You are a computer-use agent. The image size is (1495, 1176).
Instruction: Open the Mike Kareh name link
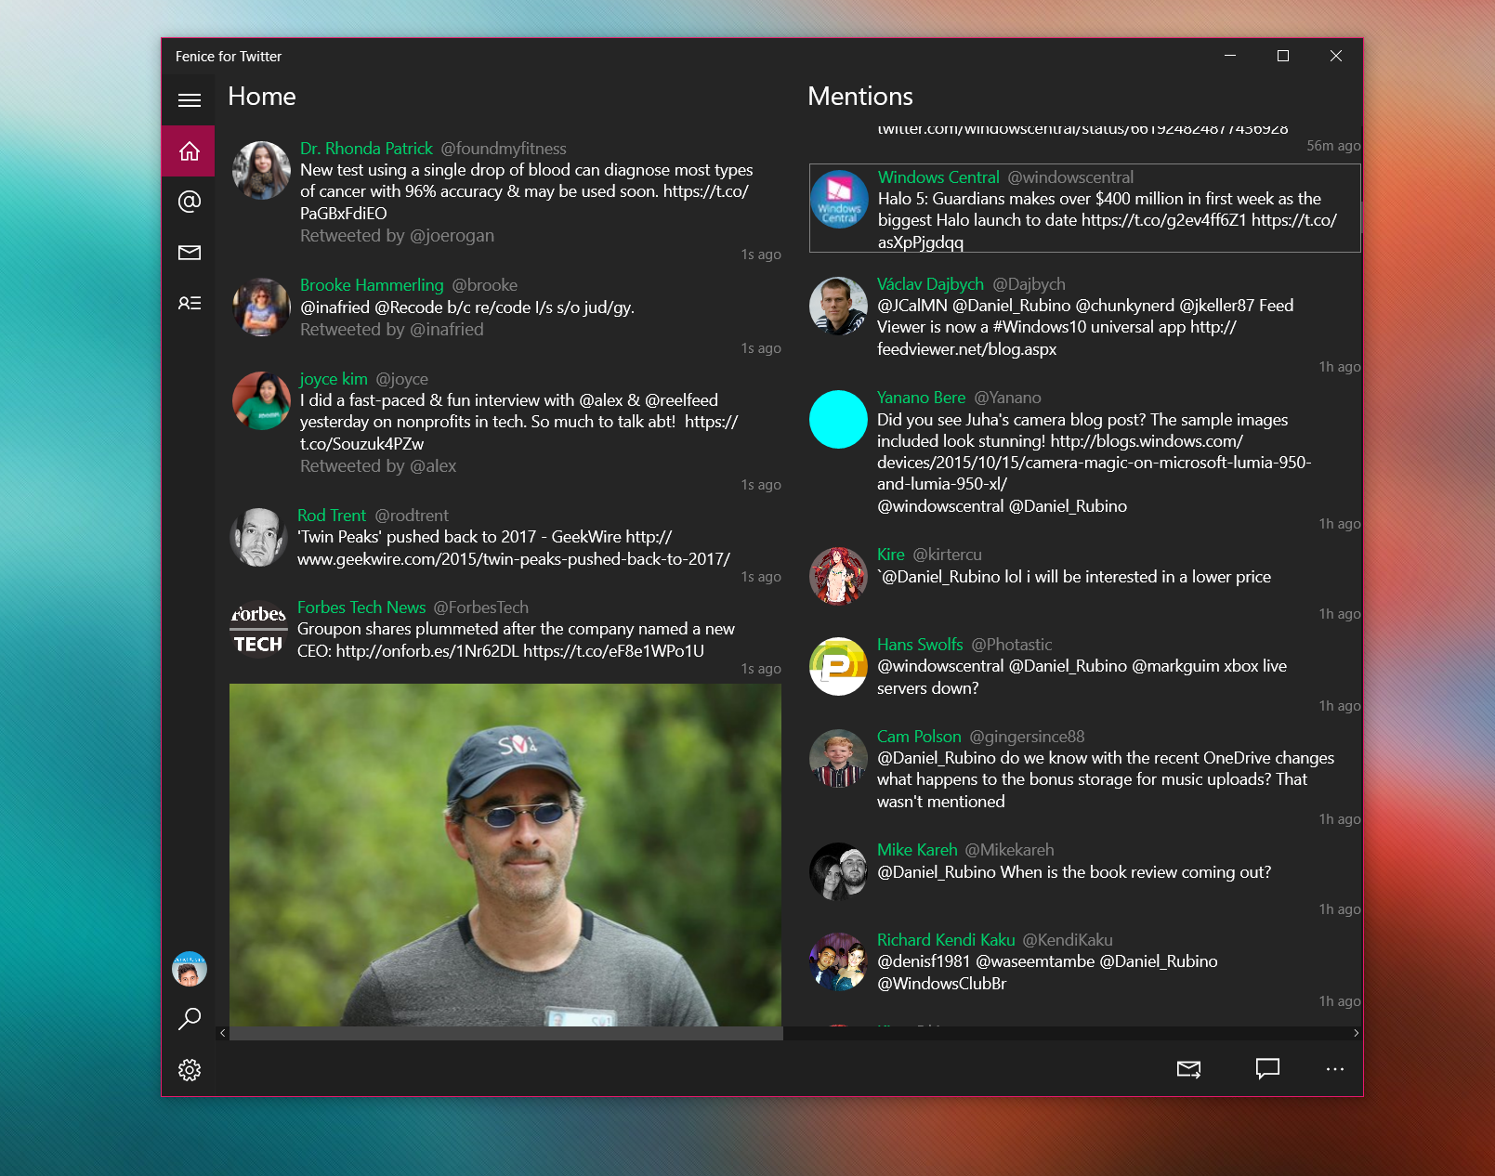tap(917, 850)
